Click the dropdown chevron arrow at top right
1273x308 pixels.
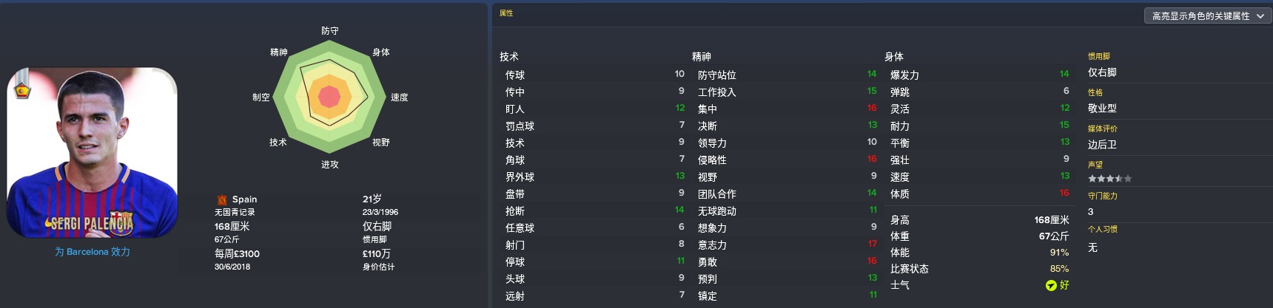click(1260, 16)
